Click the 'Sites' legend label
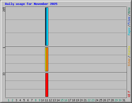Viewport: 132px width, 103px height. pos(129,62)
